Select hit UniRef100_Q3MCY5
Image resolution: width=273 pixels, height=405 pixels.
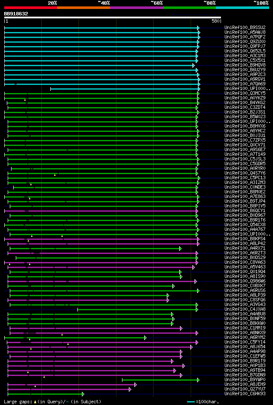click(x=245, y=93)
